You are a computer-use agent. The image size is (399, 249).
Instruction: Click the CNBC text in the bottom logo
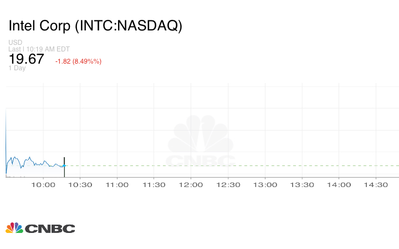(50, 229)
